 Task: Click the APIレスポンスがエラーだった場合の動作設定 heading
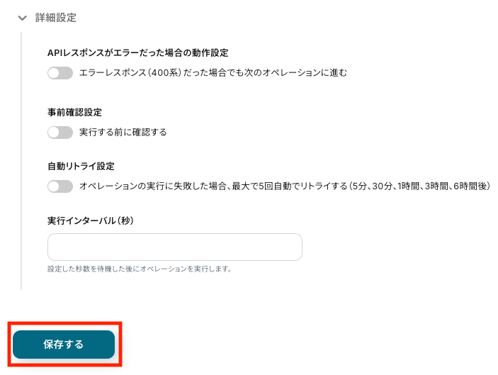point(137,52)
